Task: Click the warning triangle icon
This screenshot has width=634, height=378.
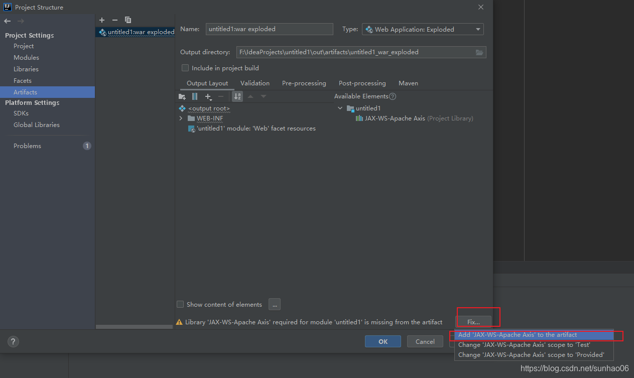Action: 179,322
